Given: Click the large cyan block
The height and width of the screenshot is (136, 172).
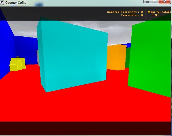Looking at the screenshot, I should coord(72,55).
